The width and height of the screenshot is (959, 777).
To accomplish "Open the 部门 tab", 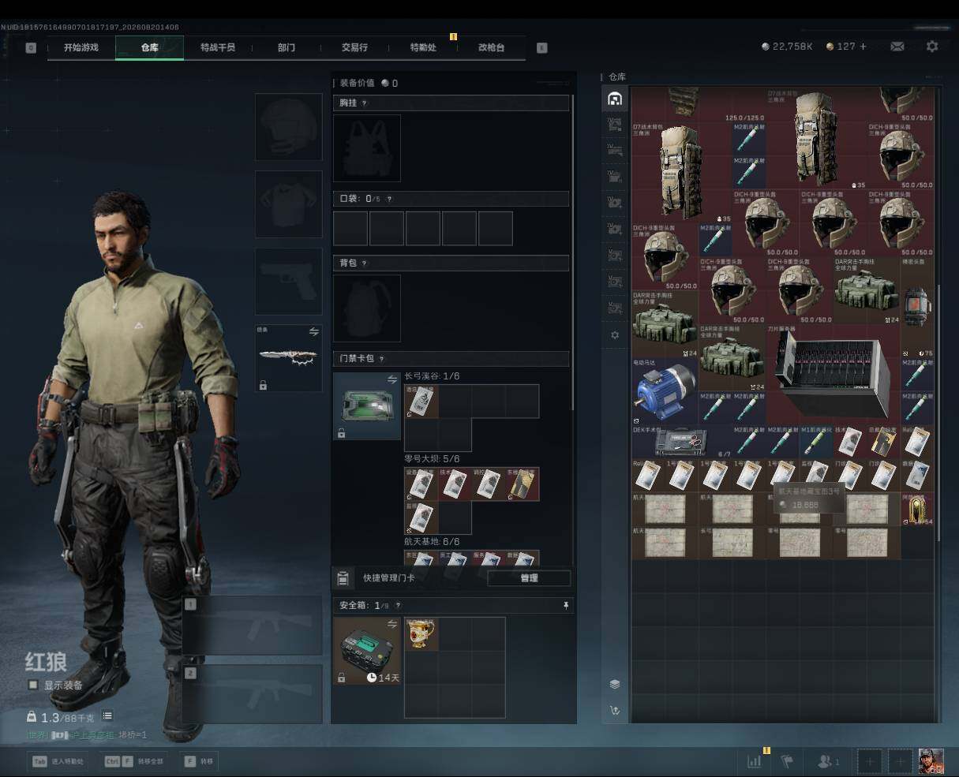I will point(287,47).
